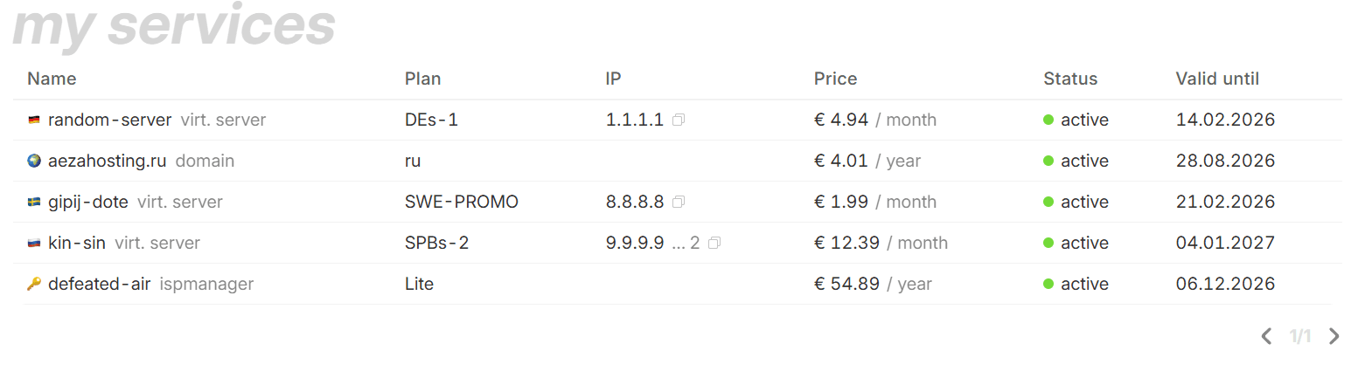Copy the IP address 8.8.8.8

click(x=679, y=203)
